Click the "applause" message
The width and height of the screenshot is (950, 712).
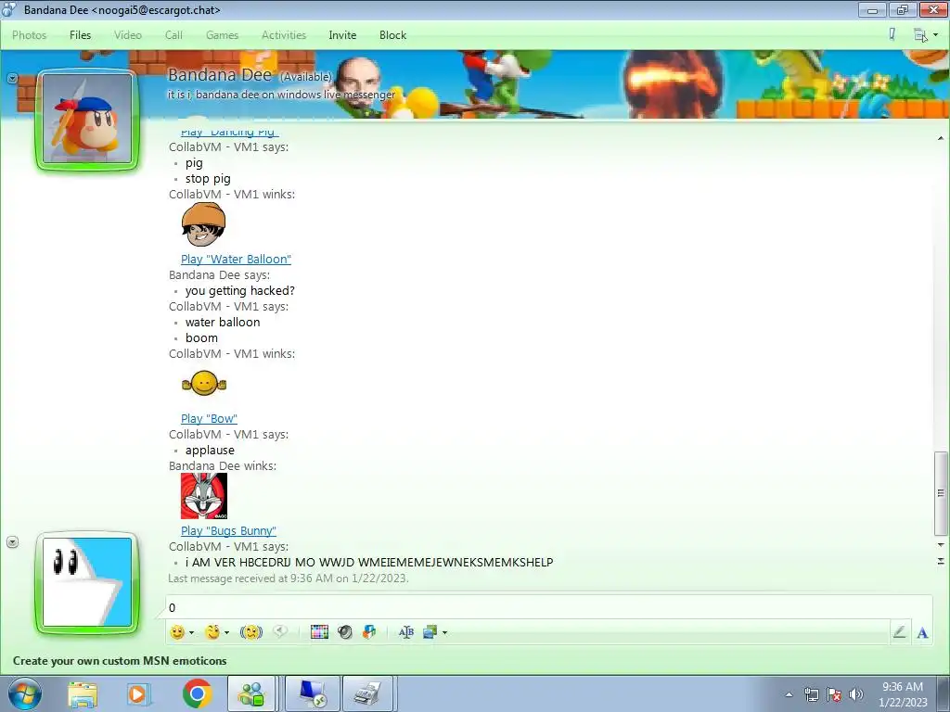[x=210, y=451]
